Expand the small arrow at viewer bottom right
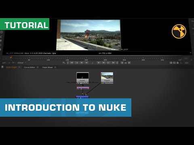 tap(190, 53)
